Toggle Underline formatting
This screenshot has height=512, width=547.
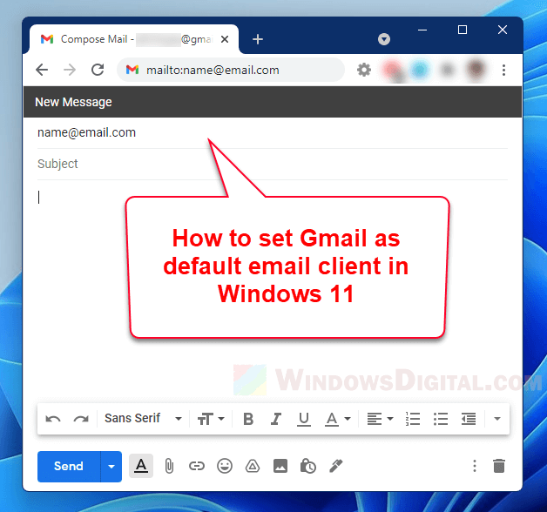coord(304,419)
